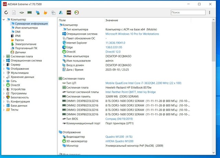Select База данных in the tree

click(x=19, y=105)
